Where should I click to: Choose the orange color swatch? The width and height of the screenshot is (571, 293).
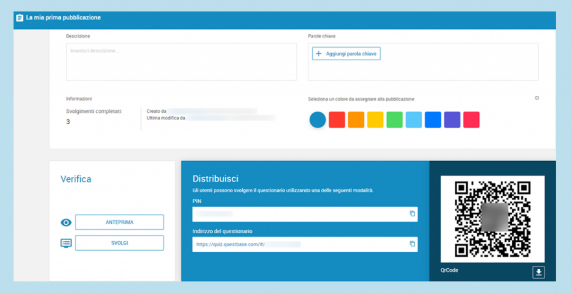pyautogui.click(x=356, y=119)
